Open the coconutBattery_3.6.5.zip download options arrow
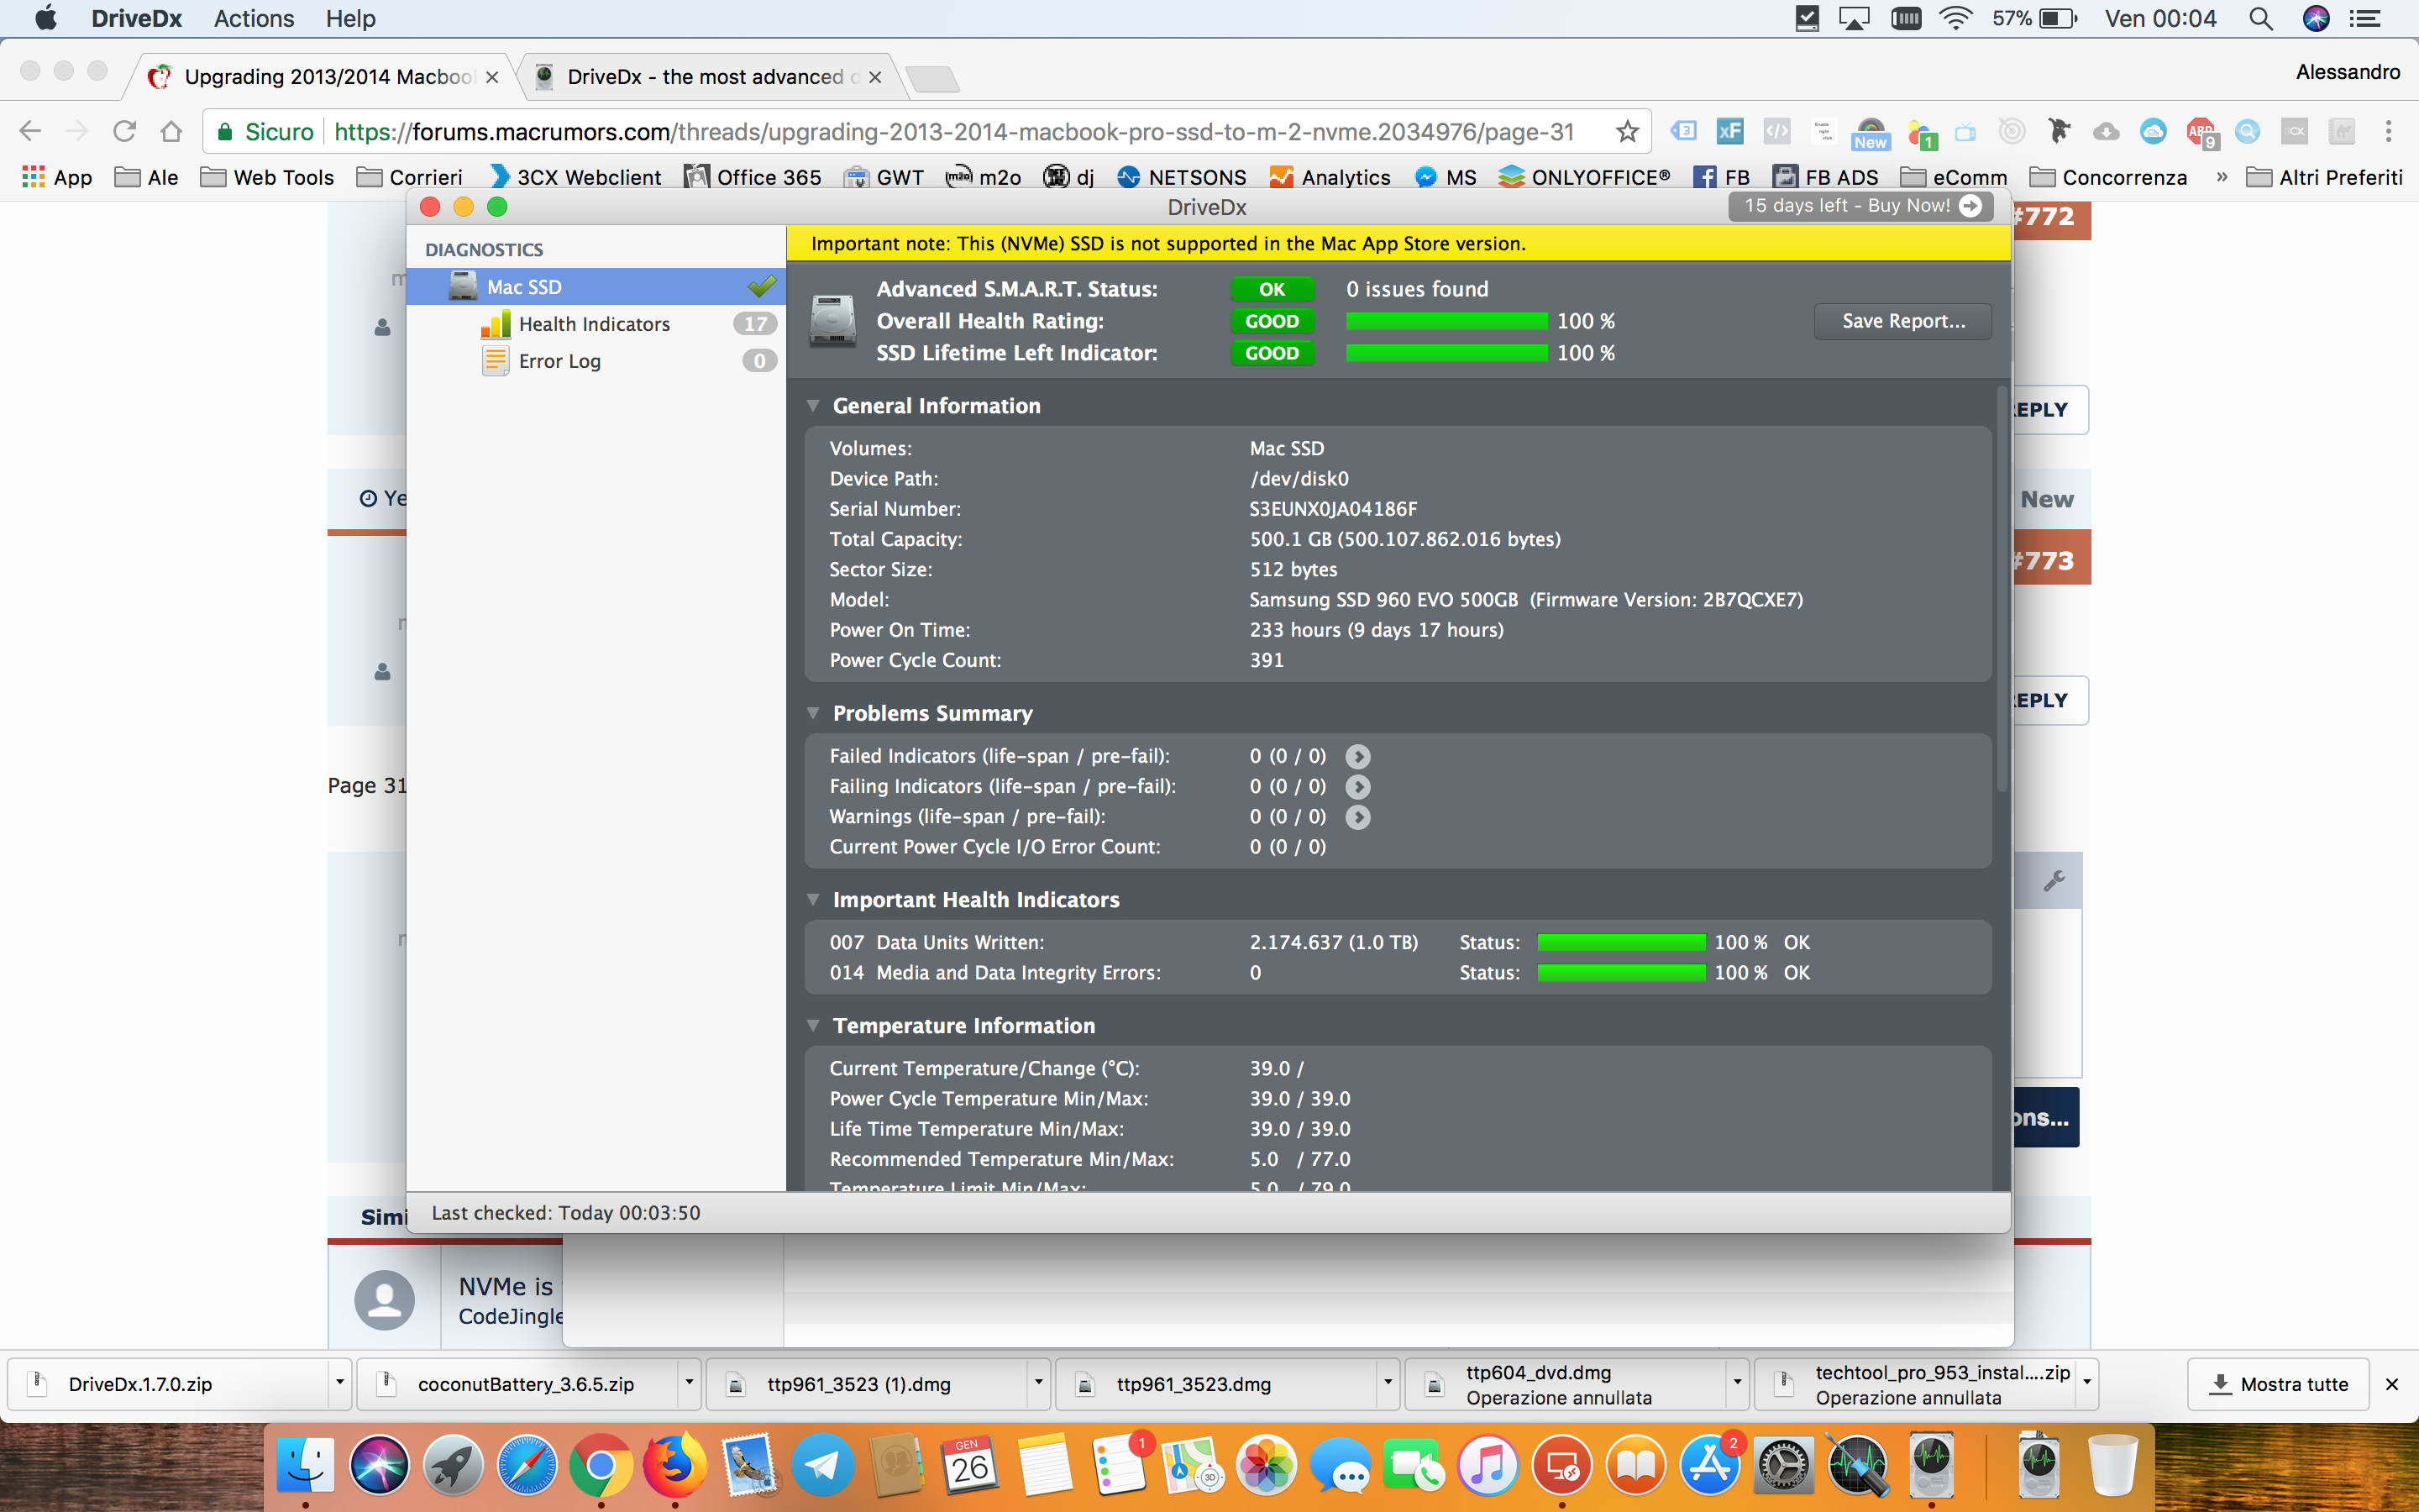The width and height of the screenshot is (2419, 1512). (x=689, y=1383)
